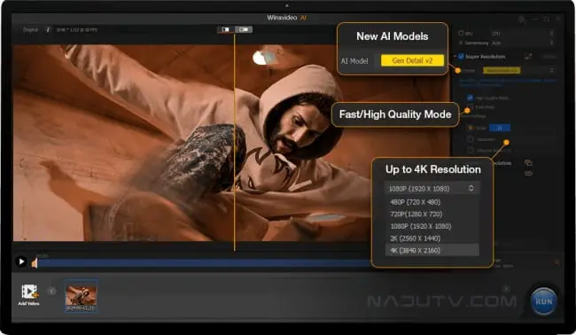Select the radio button below Resolution
This screenshot has width=576, height=335.
(x=471, y=151)
